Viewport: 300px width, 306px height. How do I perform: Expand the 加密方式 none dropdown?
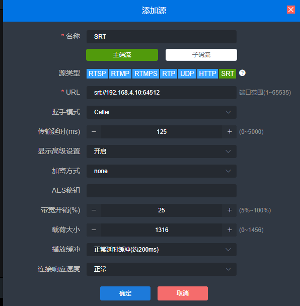(x=162, y=171)
